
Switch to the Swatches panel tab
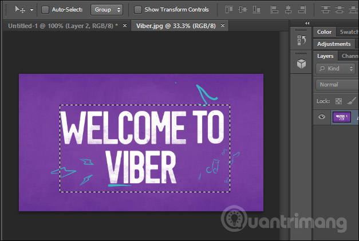pos(349,32)
